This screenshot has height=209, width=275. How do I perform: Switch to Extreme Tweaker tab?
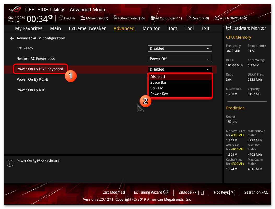(x=87, y=28)
